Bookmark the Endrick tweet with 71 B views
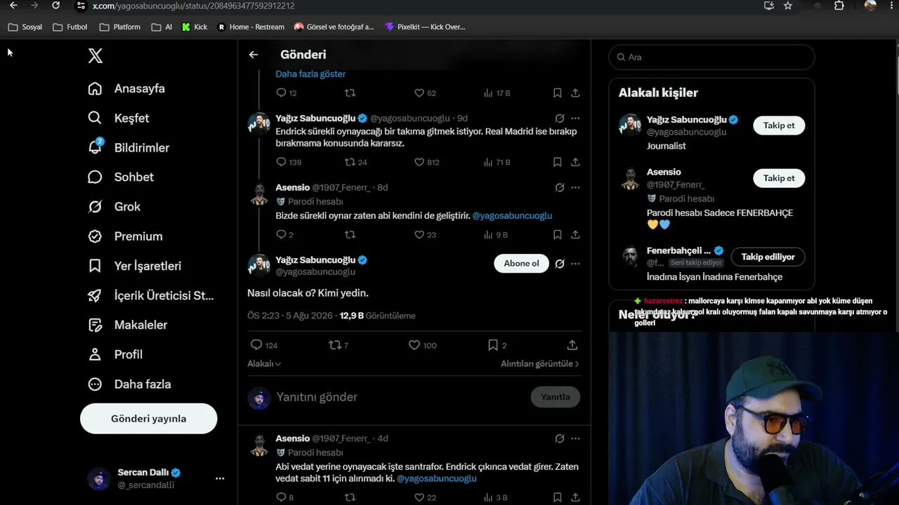Viewport: 899px width, 505px height. click(x=557, y=162)
